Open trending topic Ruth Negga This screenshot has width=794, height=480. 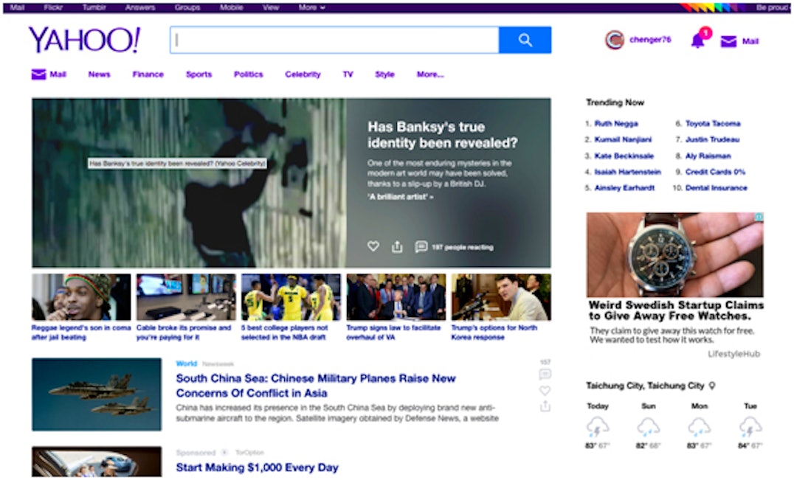coord(616,123)
